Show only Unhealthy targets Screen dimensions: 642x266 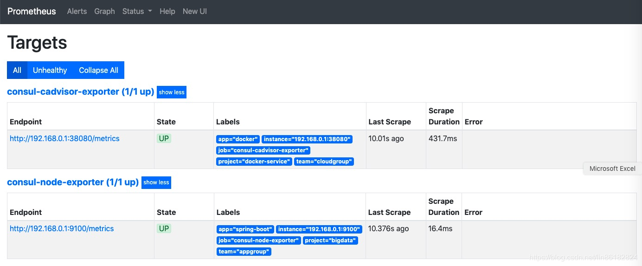point(50,70)
